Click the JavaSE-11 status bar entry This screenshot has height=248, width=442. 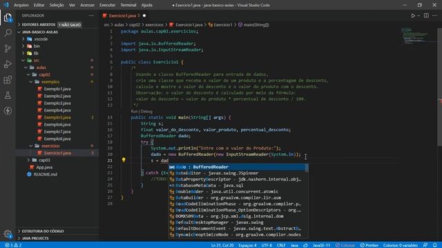321,245
